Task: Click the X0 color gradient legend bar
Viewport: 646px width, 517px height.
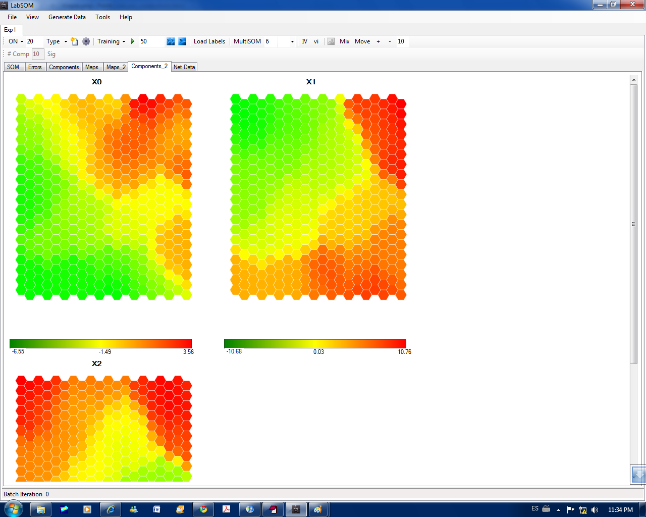Action: pos(100,343)
